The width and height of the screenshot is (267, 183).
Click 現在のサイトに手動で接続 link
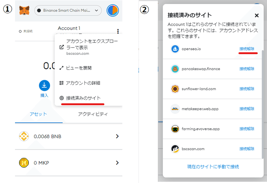click(213, 167)
